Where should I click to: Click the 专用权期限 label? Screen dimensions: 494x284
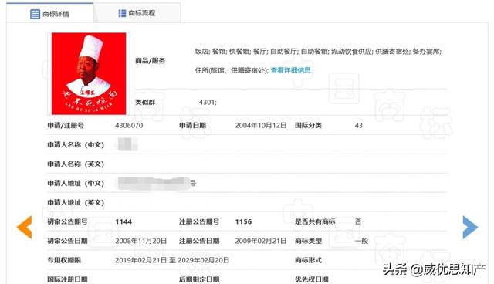[64, 260]
